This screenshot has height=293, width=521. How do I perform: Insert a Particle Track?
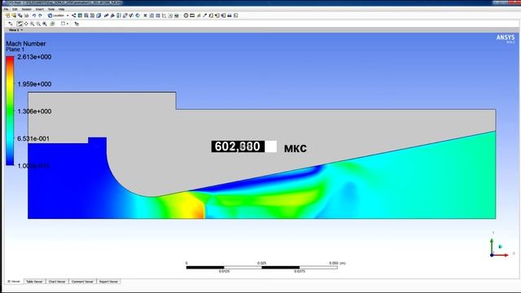pyautogui.click(x=92, y=15)
